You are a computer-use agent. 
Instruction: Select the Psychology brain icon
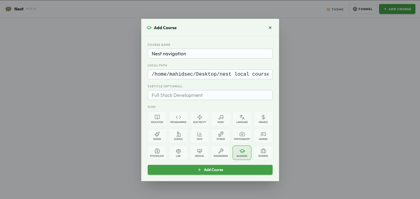(157, 153)
